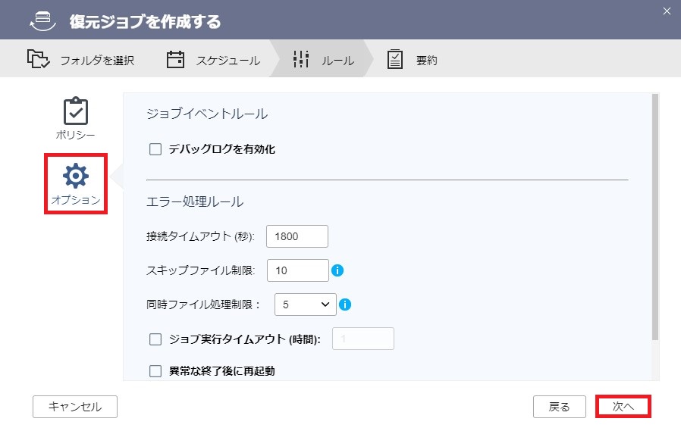Screen dimensions: 681x431
Task: Click the 戻る button
Action: pos(559,407)
